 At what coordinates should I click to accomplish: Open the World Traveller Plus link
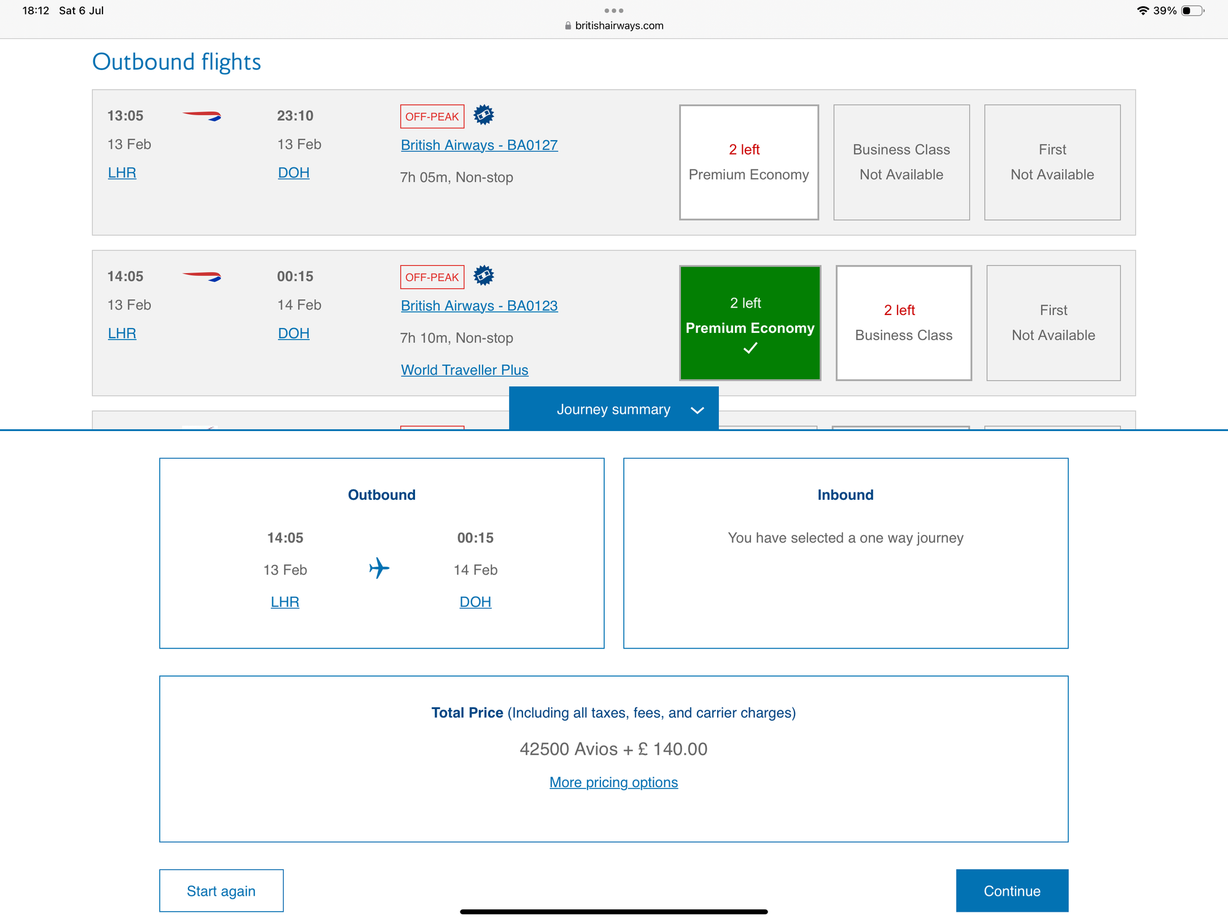[x=464, y=370]
